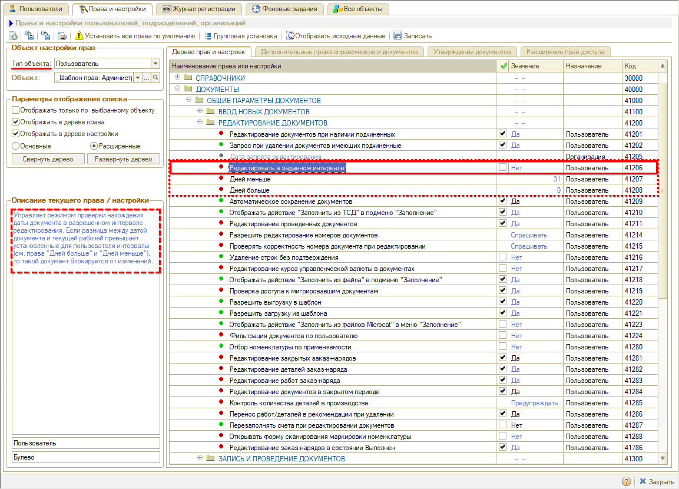Enable 'Отображать только по выбранному объекту' checkbox
Viewport: 679px width, 489px height.
15,110
